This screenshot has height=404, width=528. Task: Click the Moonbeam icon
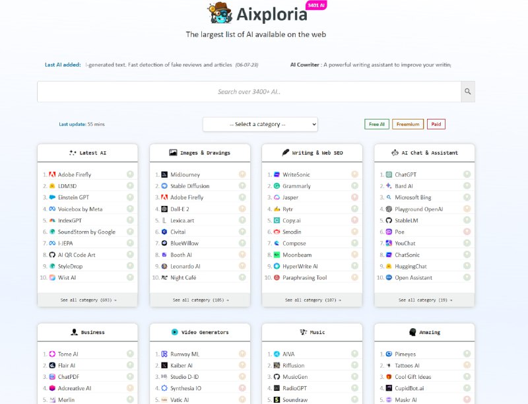coord(277,255)
